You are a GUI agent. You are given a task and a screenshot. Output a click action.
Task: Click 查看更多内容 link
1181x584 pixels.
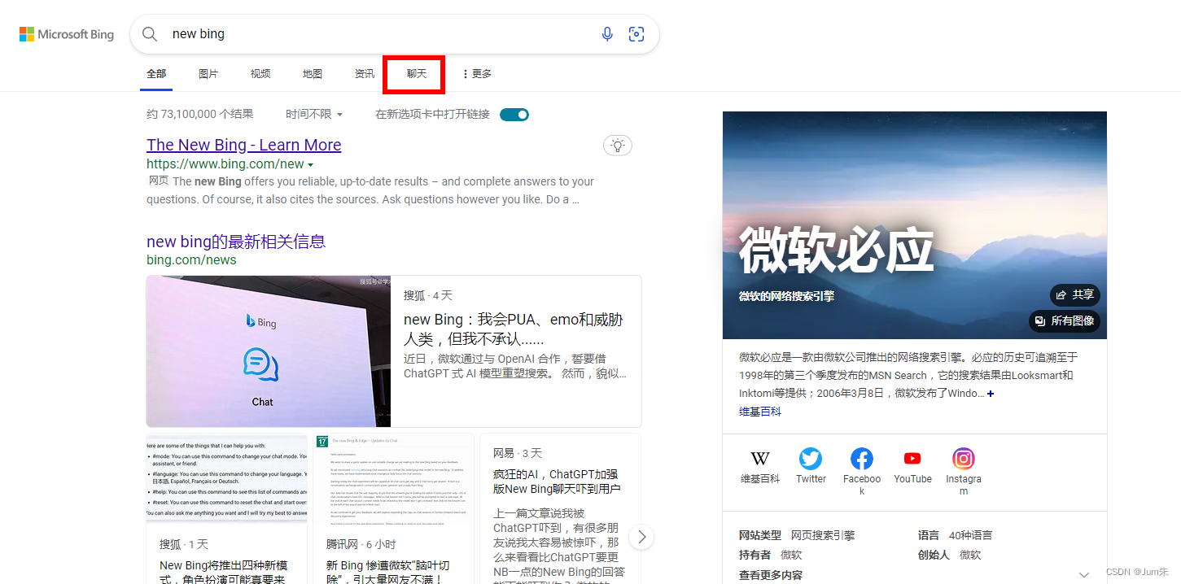[771, 575]
